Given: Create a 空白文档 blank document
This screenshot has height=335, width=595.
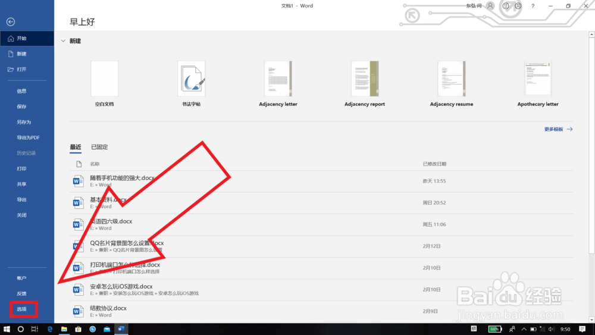Looking at the screenshot, I should tap(104, 83).
